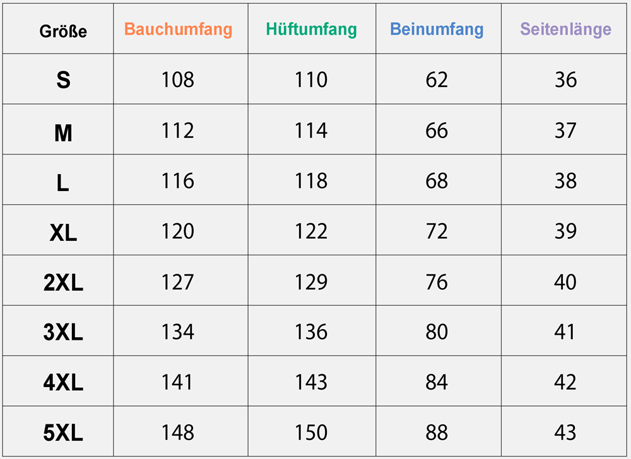The height and width of the screenshot is (459, 631).
Task: Click the 5XL size row label
Action: click(x=63, y=433)
